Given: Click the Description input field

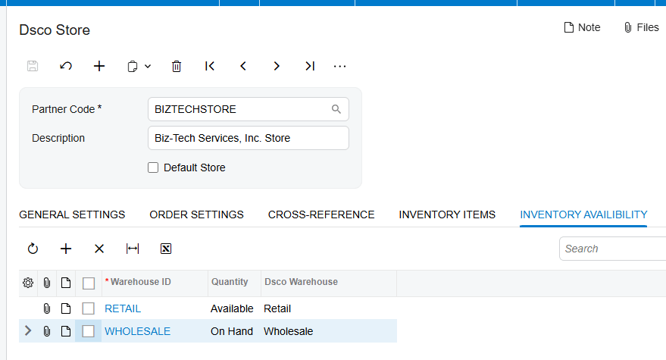Looking at the screenshot, I should tap(249, 138).
